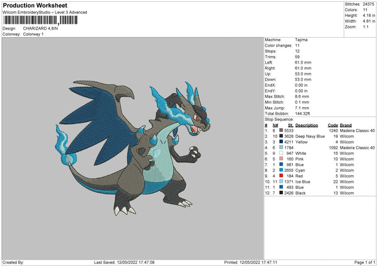
Task: Select the Cyan 2655 thread swatch
Action: point(281,170)
